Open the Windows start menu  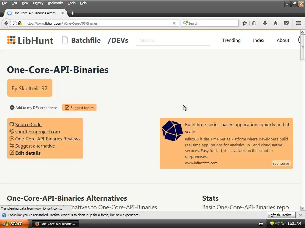14,224
